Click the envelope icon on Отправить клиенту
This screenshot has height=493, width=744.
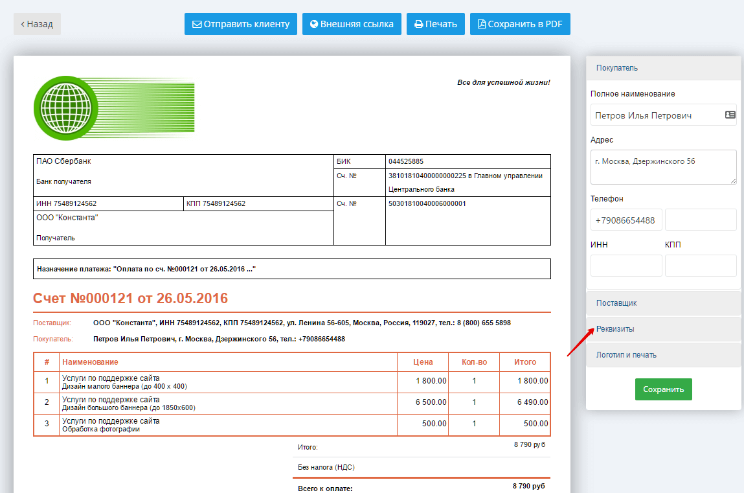click(197, 25)
